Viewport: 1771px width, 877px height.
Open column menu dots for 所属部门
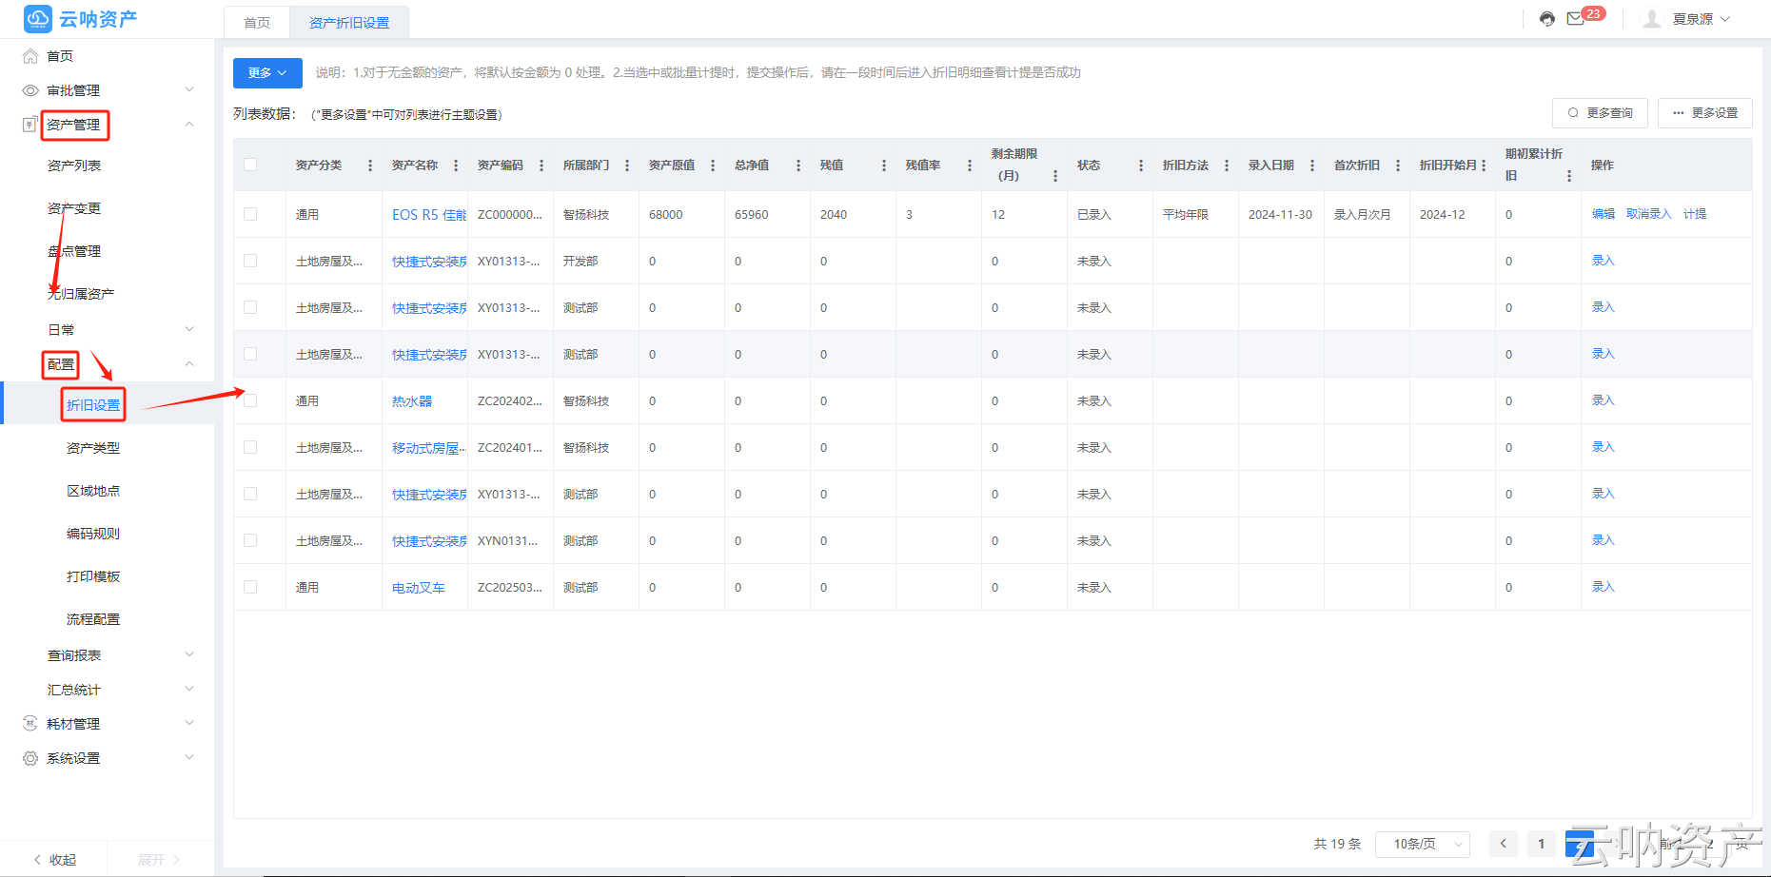tap(627, 166)
